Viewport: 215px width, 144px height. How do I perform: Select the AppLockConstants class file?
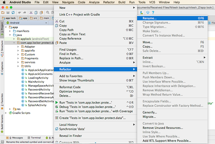[x=40, y=74]
